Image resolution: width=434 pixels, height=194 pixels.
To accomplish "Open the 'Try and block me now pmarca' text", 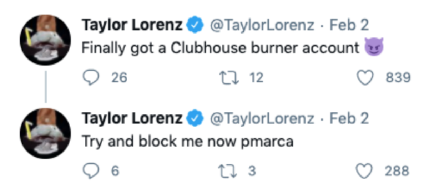I will click(187, 142).
